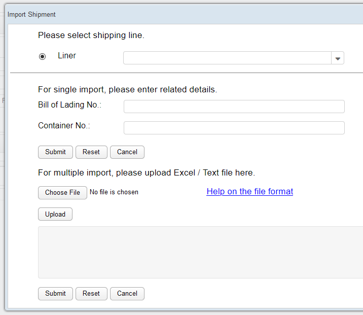
Task: Focus the Bill of Lading No. field
Action: click(x=234, y=107)
